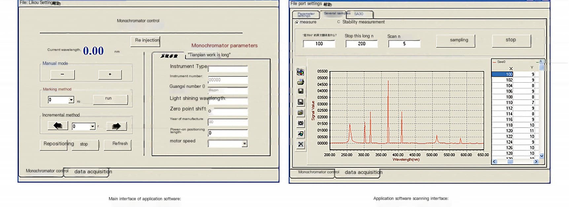Expand the motor speed dropdown
The width and height of the screenshot is (569, 207).
244,144
